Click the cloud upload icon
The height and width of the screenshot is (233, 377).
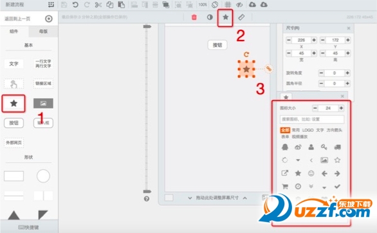pos(252,5)
